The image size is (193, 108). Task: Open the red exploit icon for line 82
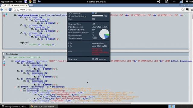coord(4,65)
